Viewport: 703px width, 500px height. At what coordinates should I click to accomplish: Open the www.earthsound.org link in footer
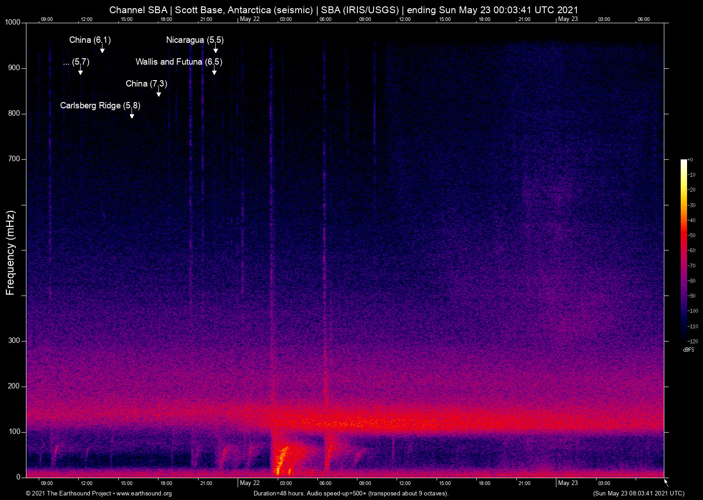[144, 494]
